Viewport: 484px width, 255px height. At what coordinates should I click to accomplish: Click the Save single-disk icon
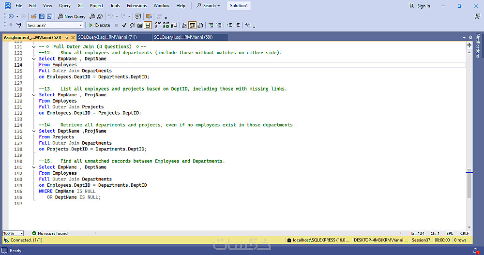42,16
